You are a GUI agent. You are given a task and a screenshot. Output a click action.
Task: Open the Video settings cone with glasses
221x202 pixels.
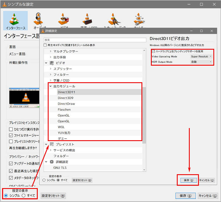click(x=63, y=19)
